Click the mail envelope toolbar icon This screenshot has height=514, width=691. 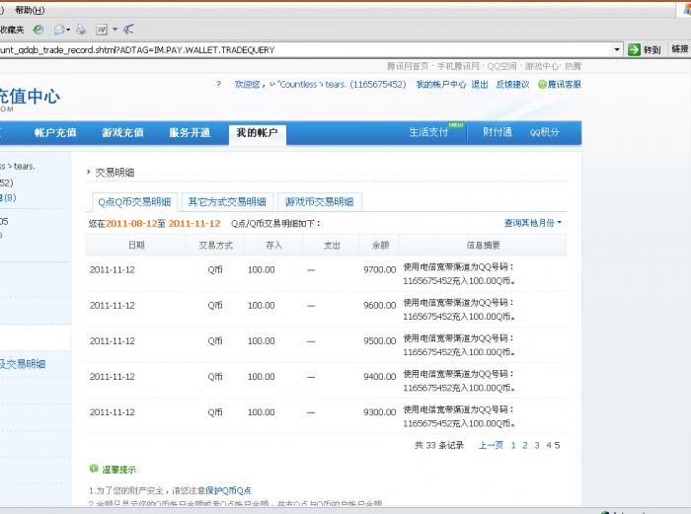[59, 30]
